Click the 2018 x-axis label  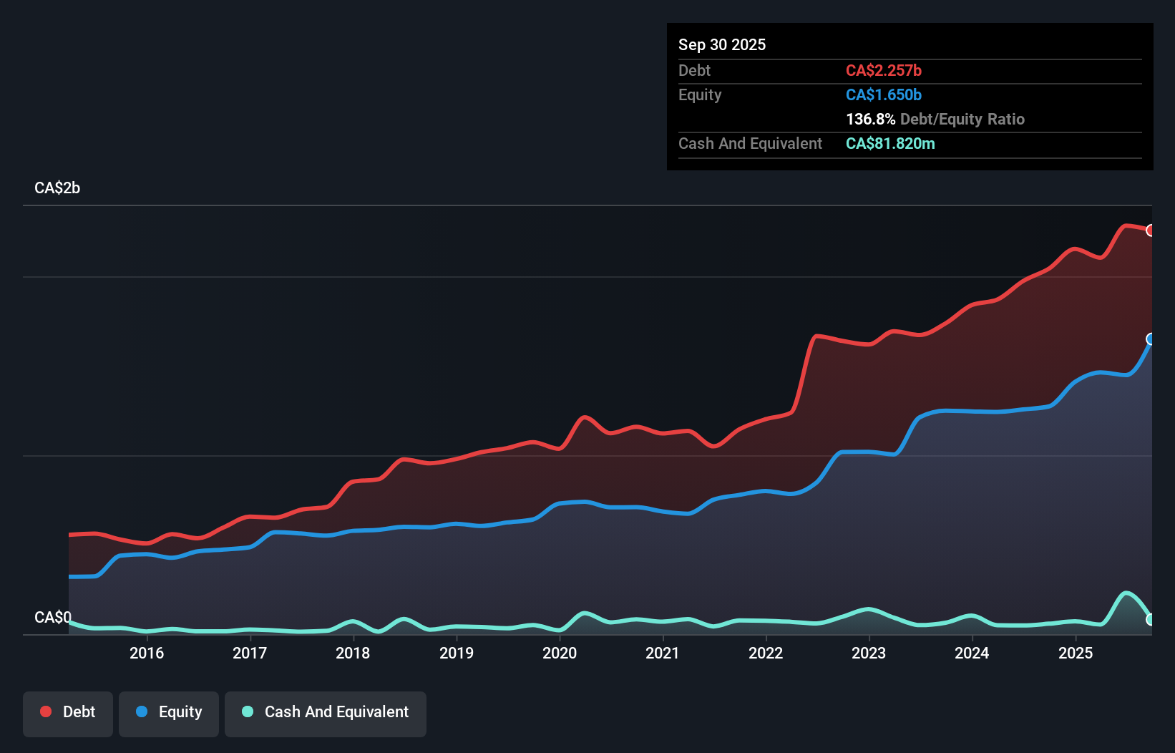353,653
